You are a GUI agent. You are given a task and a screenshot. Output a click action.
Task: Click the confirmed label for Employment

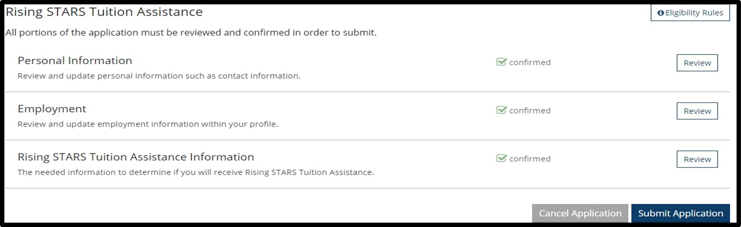tap(530, 110)
